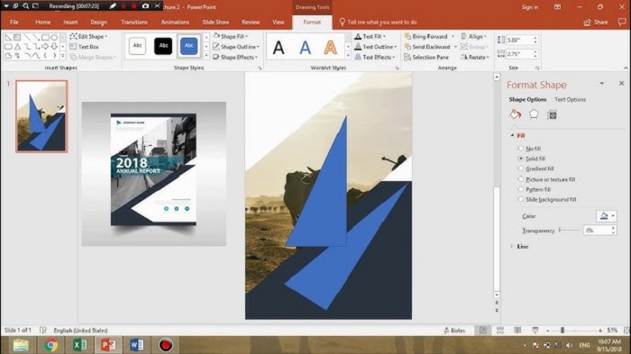Select the blue Abc shape style

tap(188, 45)
